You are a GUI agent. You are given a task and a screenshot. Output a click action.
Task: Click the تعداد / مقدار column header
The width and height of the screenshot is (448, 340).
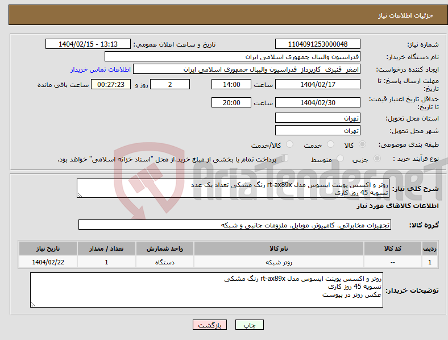(106, 248)
